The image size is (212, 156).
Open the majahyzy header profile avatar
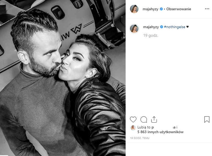(134, 9)
